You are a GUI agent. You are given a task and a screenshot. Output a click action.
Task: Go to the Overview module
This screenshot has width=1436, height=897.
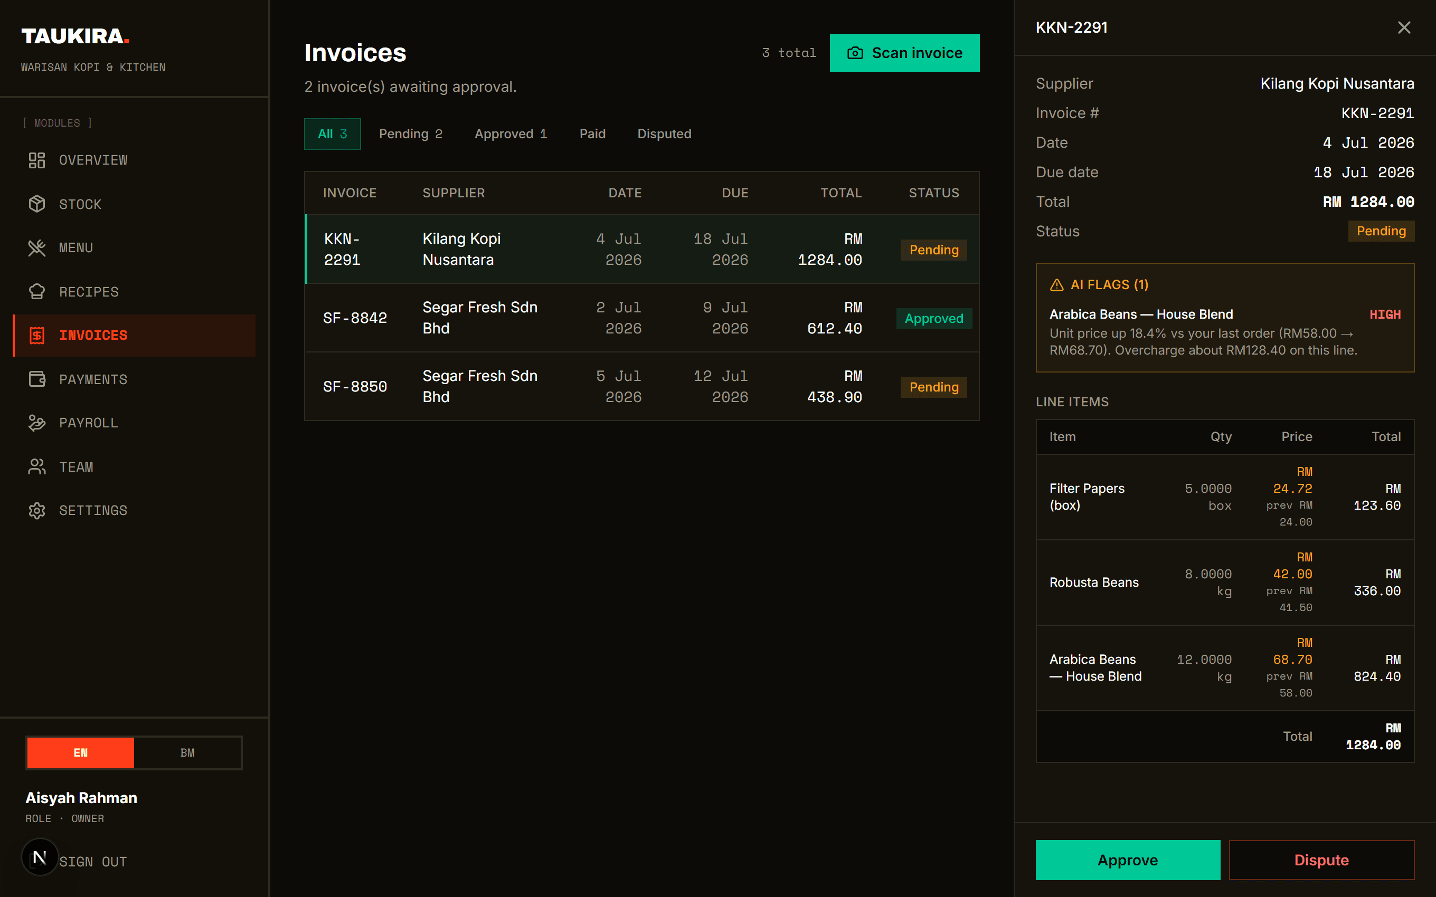(134, 160)
